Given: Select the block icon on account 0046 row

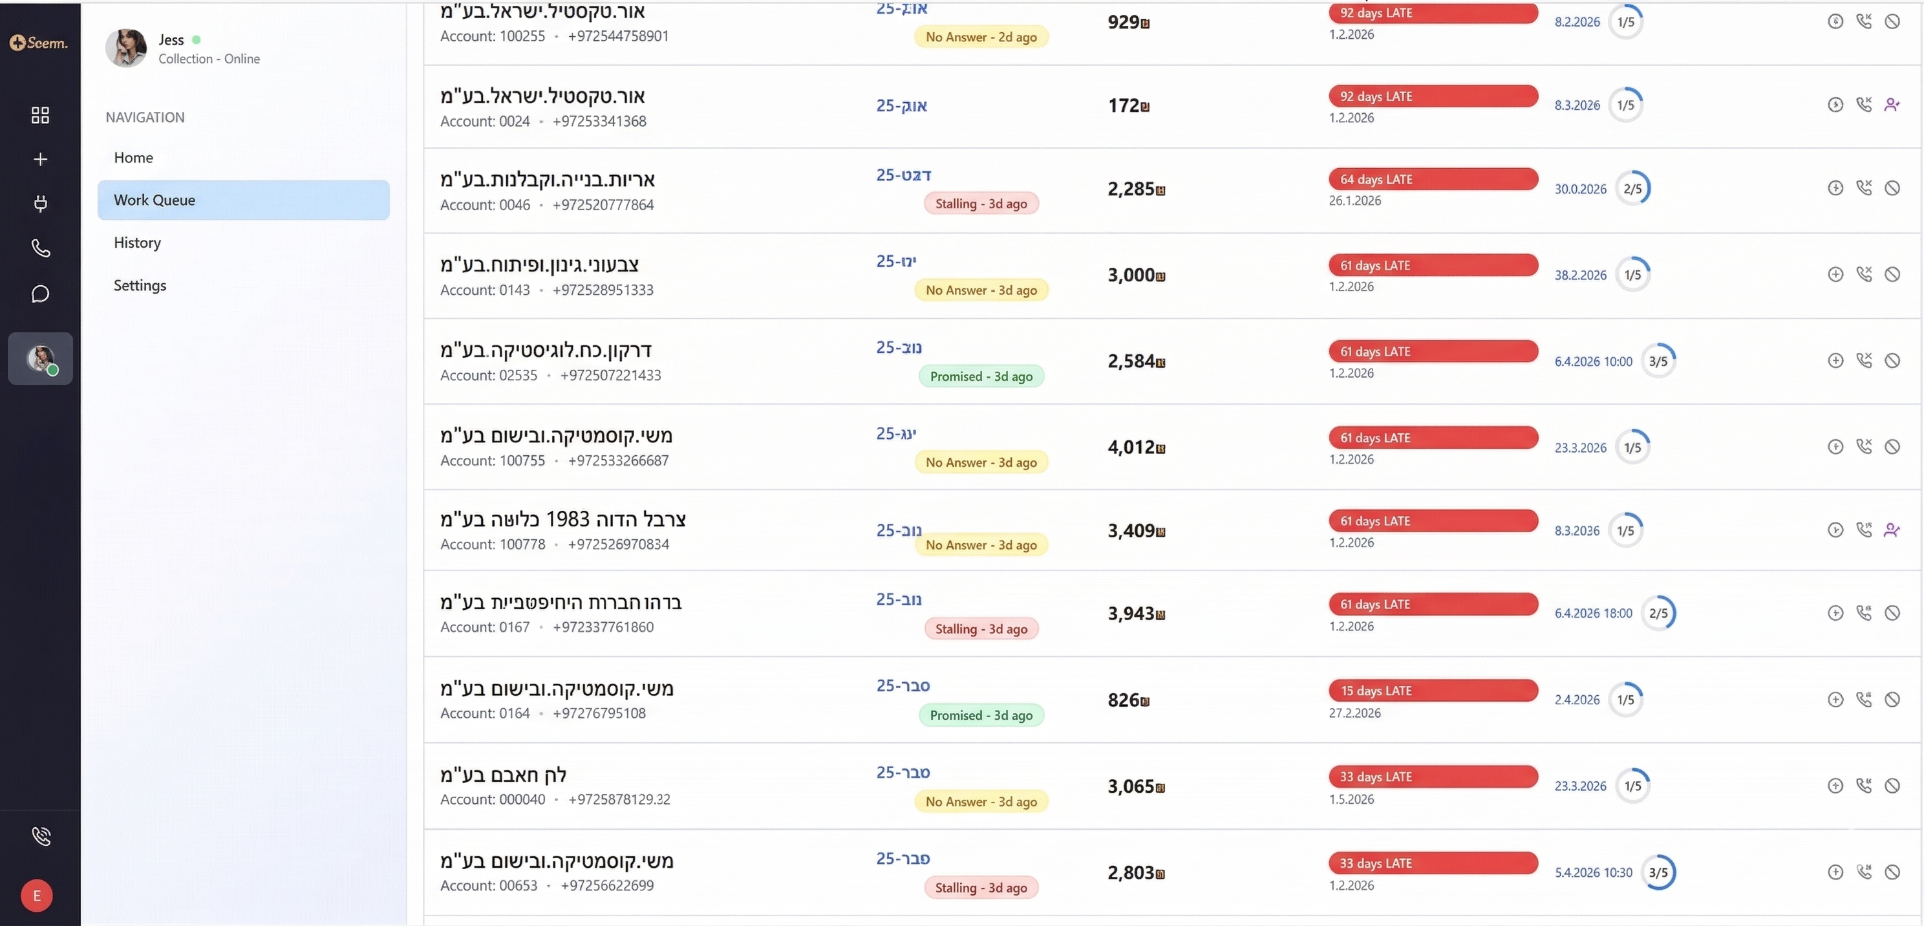Looking at the screenshot, I should tap(1892, 188).
